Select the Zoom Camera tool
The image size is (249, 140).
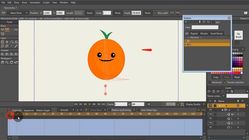tap(7, 54)
